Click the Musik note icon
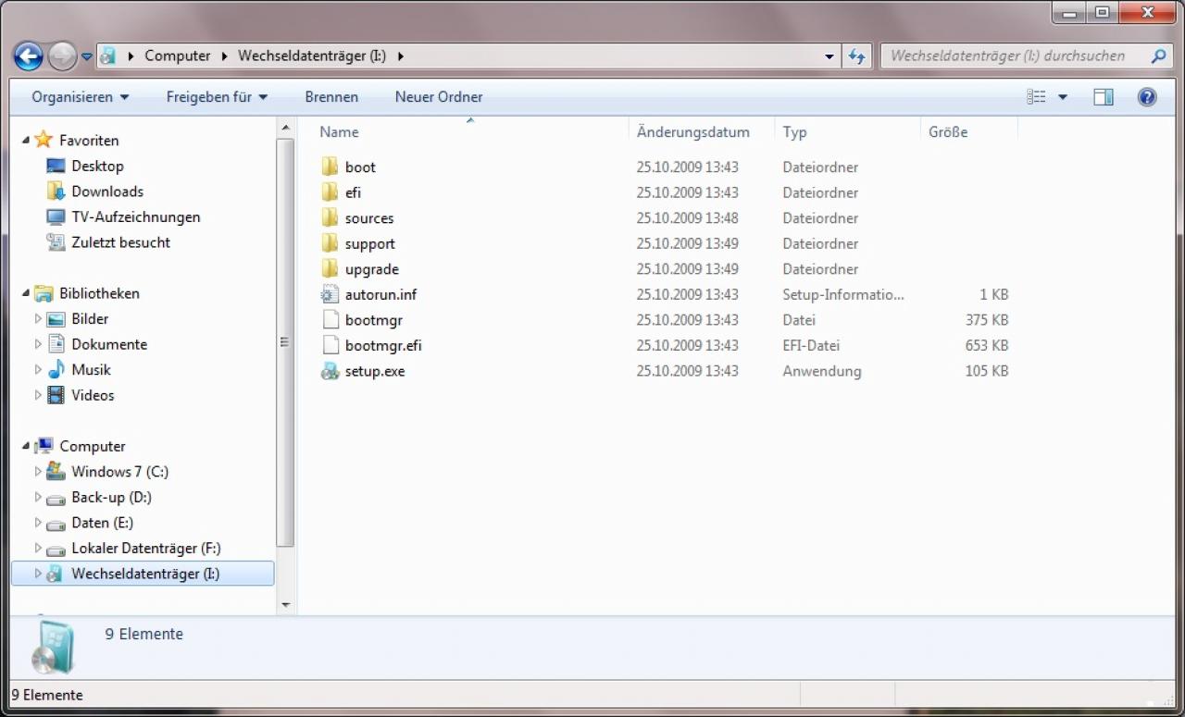Viewport: 1185px width, 717px height. click(x=56, y=370)
